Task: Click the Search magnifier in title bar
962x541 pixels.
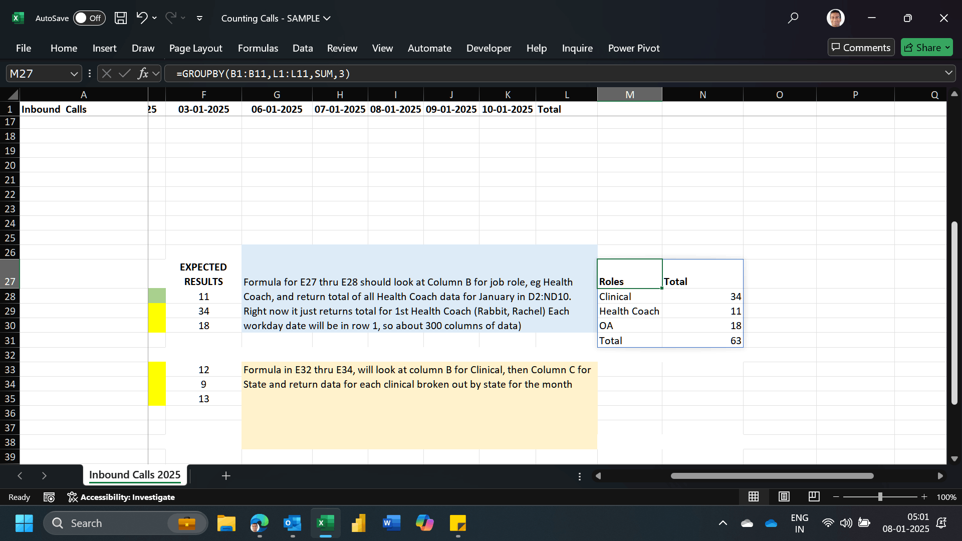Action: point(793,19)
